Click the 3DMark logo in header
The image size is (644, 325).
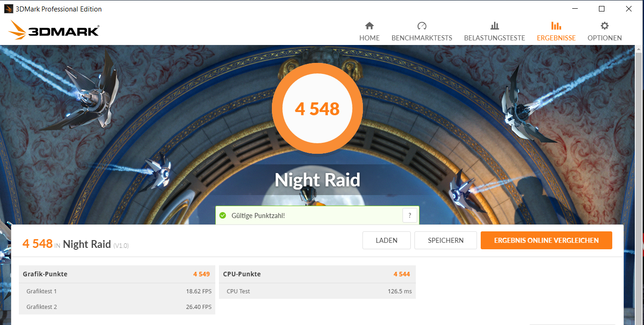click(x=54, y=30)
